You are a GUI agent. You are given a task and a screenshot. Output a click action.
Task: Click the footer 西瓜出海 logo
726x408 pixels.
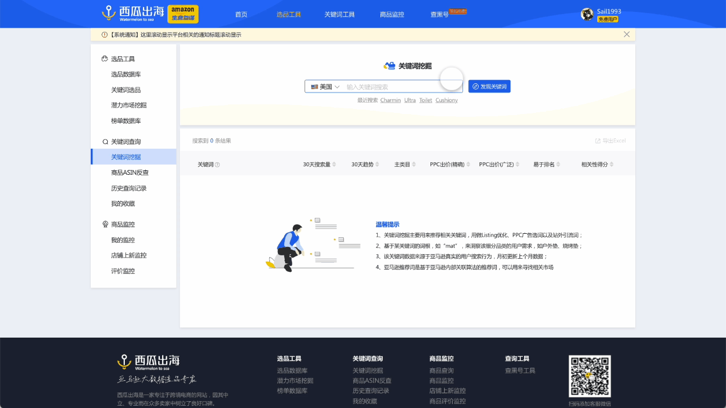(x=149, y=362)
